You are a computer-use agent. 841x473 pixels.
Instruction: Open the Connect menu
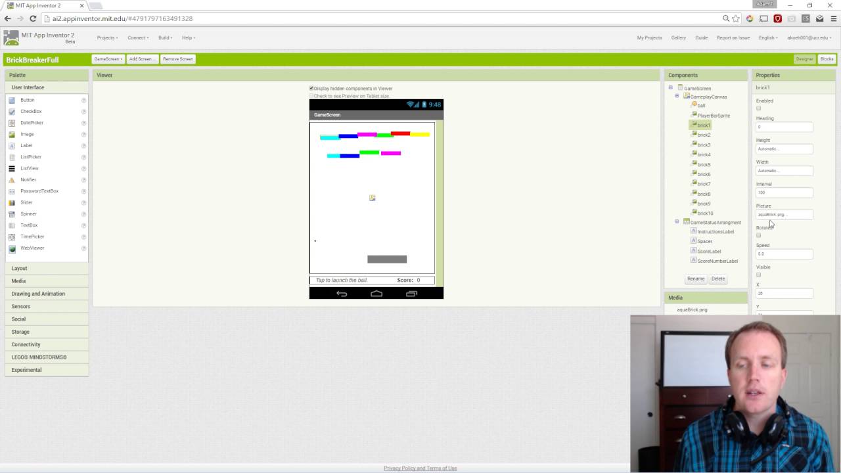click(x=138, y=37)
